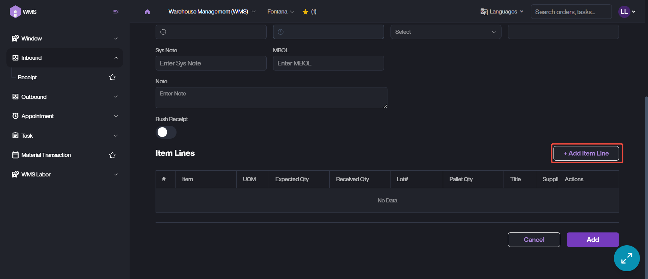This screenshot has width=648, height=279.
Task: Open the Select dropdown field
Action: [446, 32]
